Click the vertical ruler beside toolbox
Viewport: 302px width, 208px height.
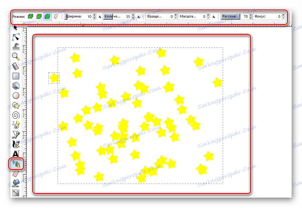(x=24, y=112)
